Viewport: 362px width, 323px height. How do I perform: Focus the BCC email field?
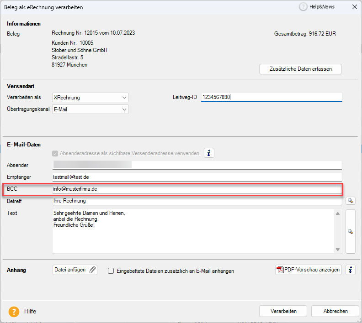click(197, 189)
